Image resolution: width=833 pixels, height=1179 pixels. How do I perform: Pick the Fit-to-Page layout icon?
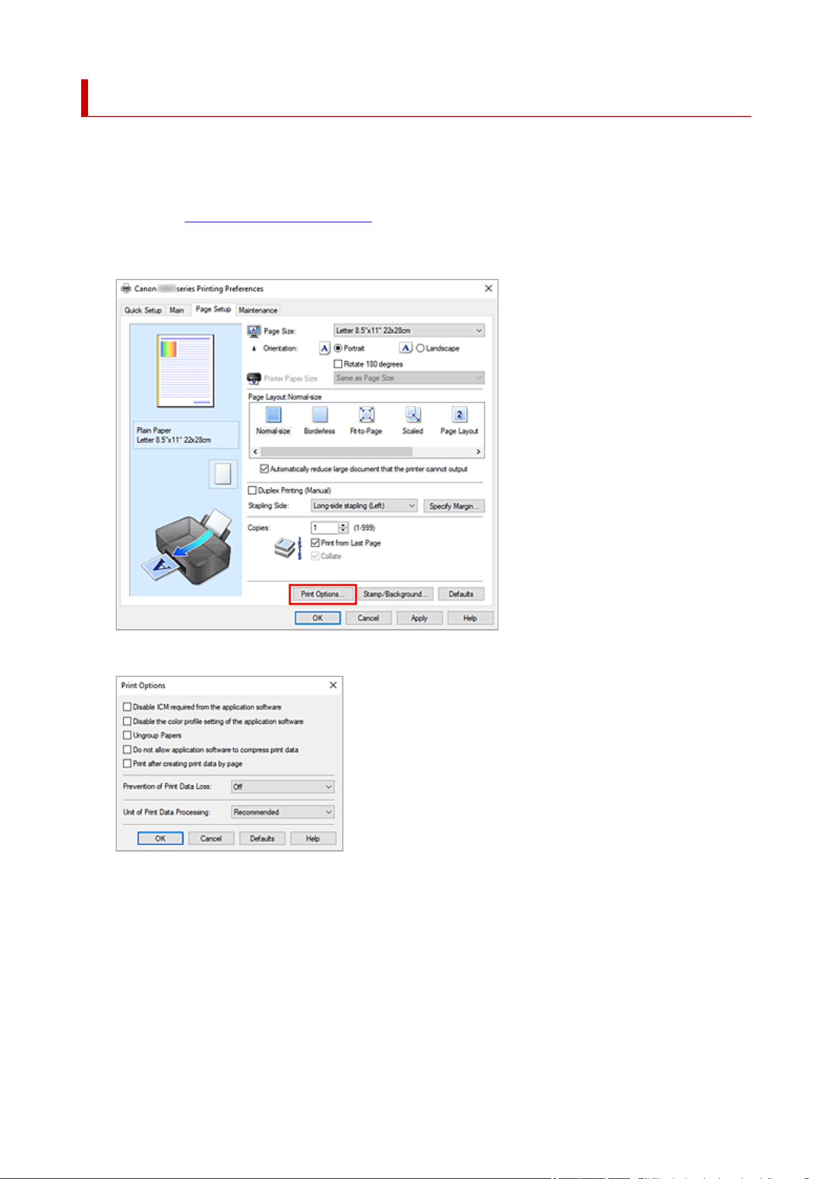(367, 414)
